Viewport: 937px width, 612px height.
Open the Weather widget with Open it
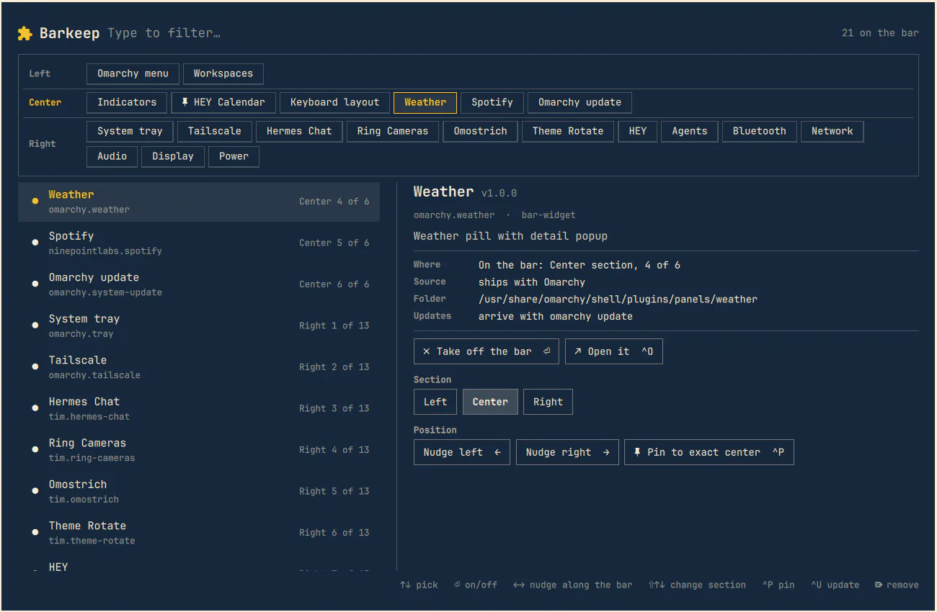point(614,351)
